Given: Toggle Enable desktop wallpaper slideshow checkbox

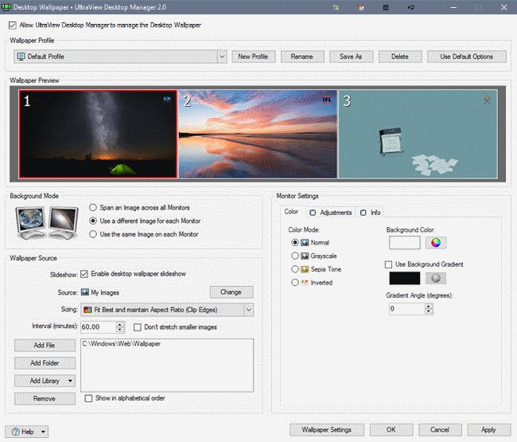Looking at the screenshot, I should [84, 274].
